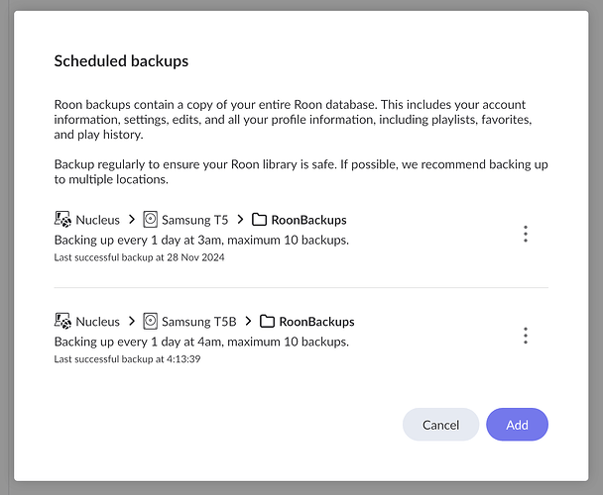Image resolution: width=603 pixels, height=495 pixels.
Task: Select the Samsung T5B path label
Action: pyautogui.click(x=198, y=322)
